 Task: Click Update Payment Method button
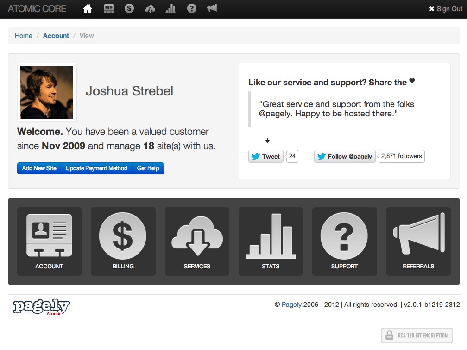(x=96, y=168)
